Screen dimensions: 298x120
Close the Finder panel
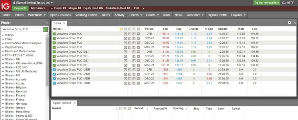47,23
